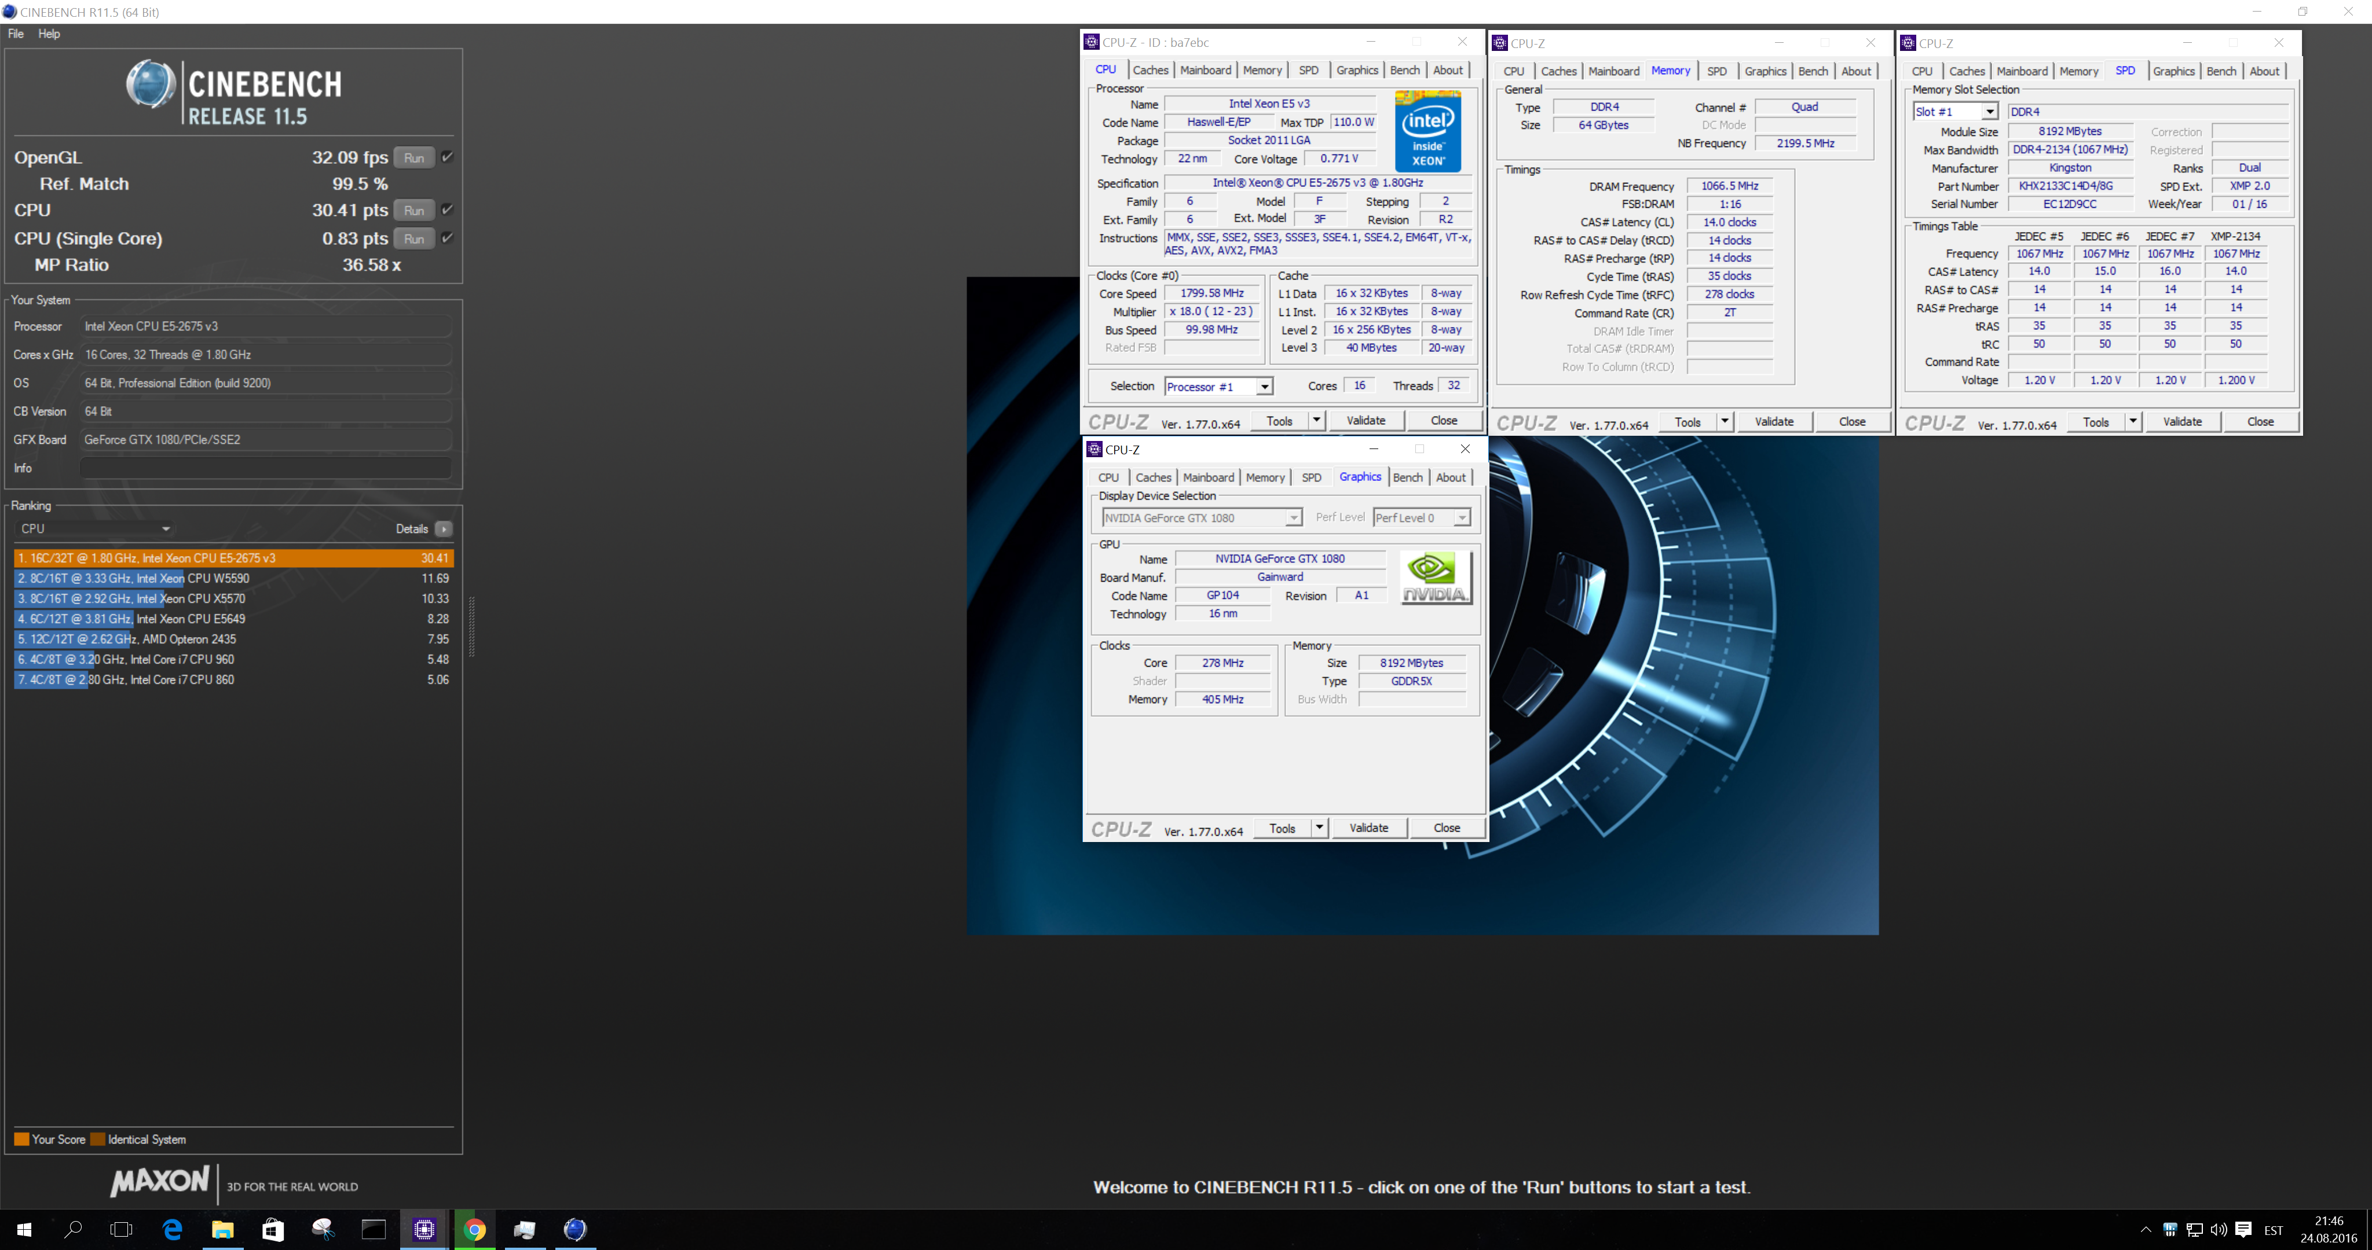Click the Ranking Details arrow button
Viewport: 2372px width, 1250px height.
pos(444,528)
